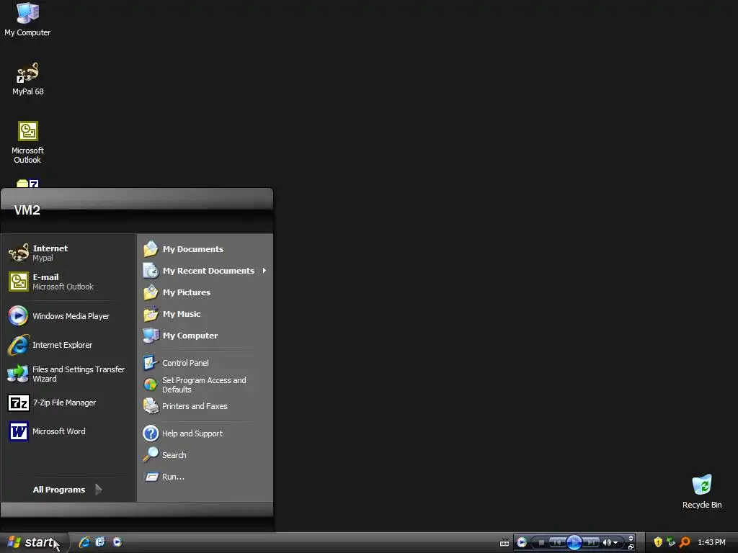Screen dimensions: 738x553
Task: Open Help and Support
Action: pos(205,433)
